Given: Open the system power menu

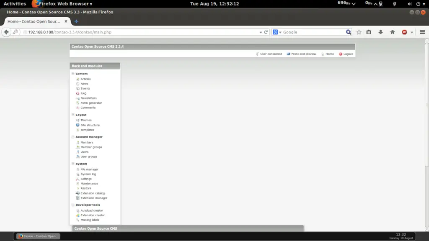Looking at the screenshot, I should point(421,4).
